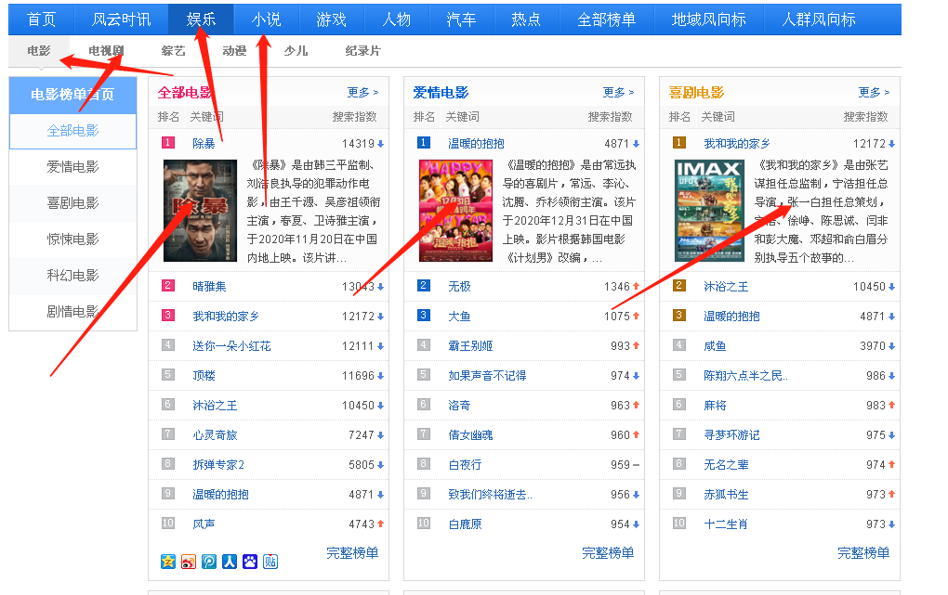Screen dimensions: 948x595
Task: Click the Baidu paw-print share icon
Action: pos(249,562)
